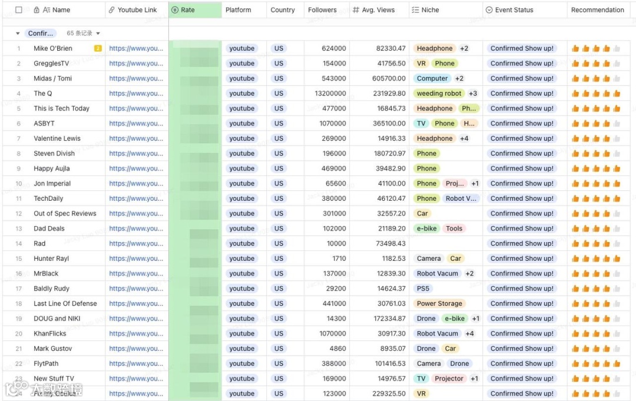
Task: Select the name cell Out of Spec Reviews
Action: pyautogui.click(x=65, y=213)
